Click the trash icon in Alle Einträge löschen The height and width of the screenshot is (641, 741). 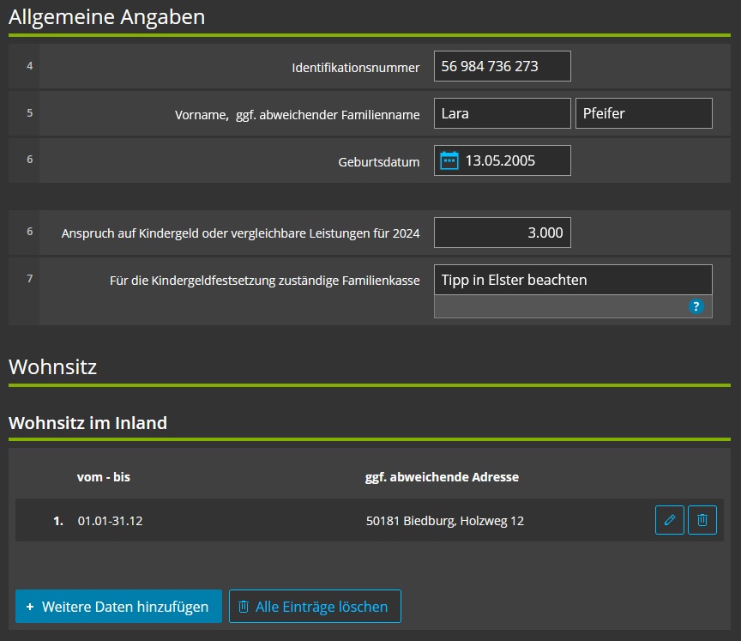(x=244, y=607)
